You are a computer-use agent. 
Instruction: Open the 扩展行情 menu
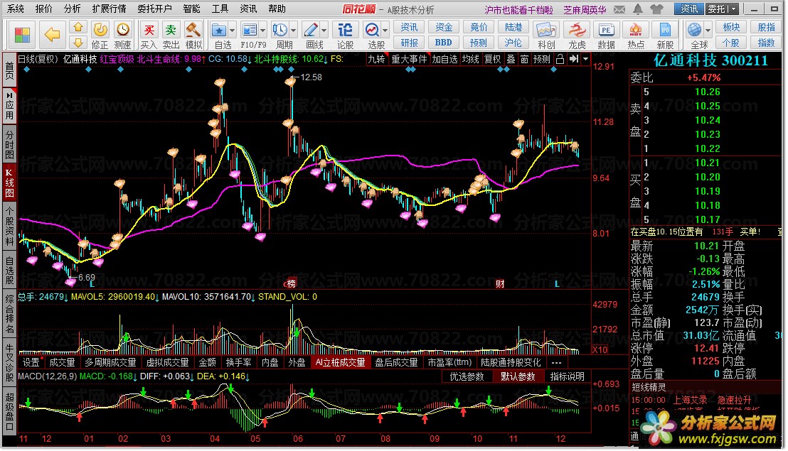point(109,9)
